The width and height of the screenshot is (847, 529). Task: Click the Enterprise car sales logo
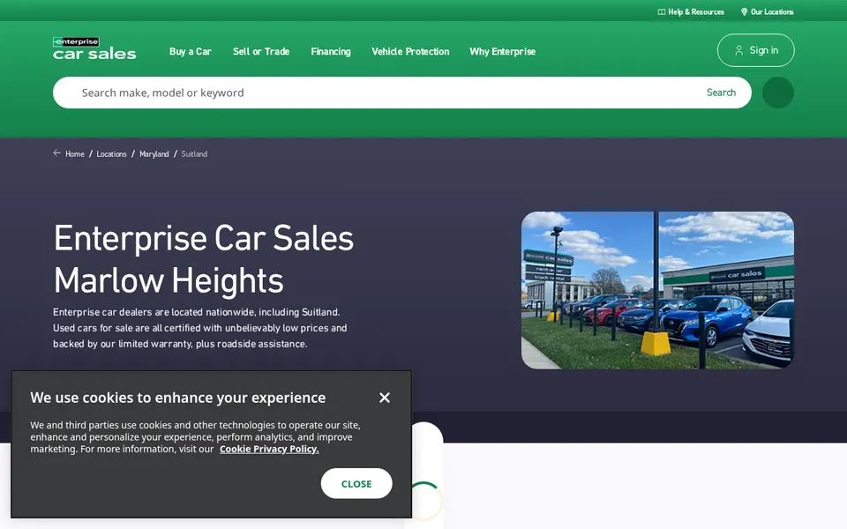point(94,48)
